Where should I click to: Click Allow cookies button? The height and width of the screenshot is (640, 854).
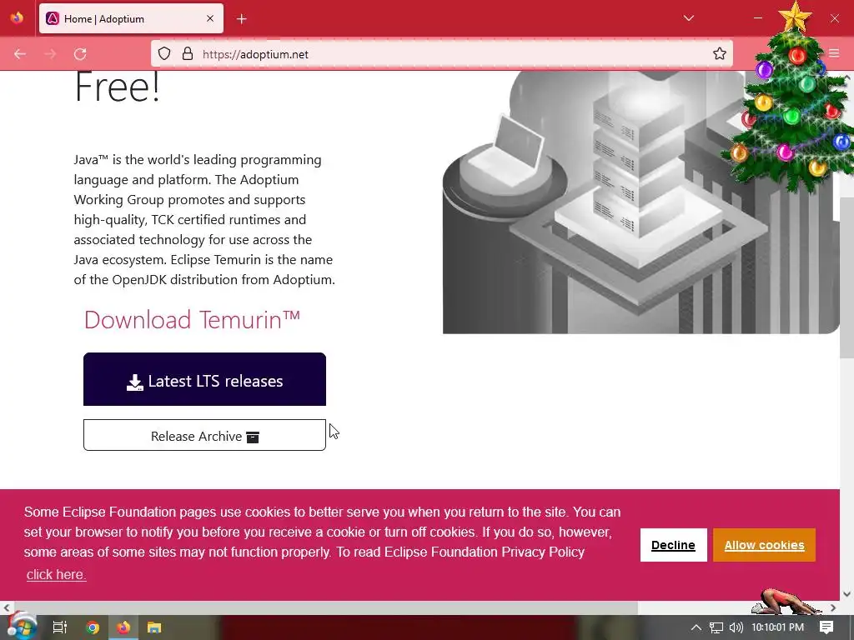click(x=764, y=545)
